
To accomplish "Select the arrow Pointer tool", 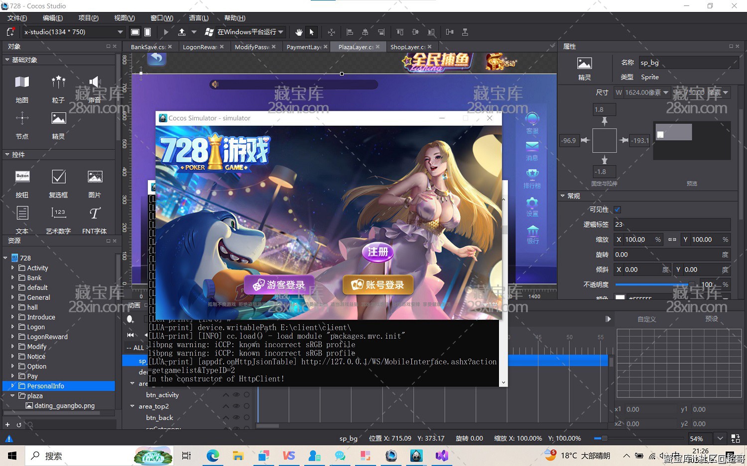I will click(x=312, y=32).
